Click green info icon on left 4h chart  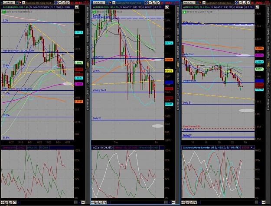4,12
